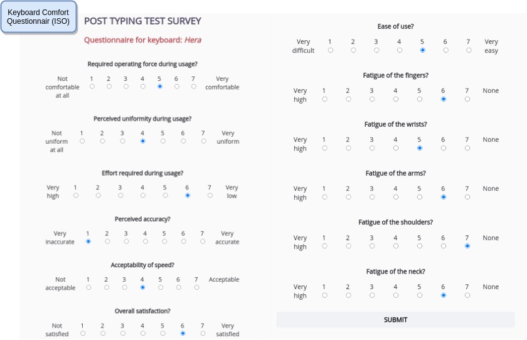Choose 7 for required operating force
This screenshot has height=340, width=527.
pyautogui.click(x=194, y=87)
